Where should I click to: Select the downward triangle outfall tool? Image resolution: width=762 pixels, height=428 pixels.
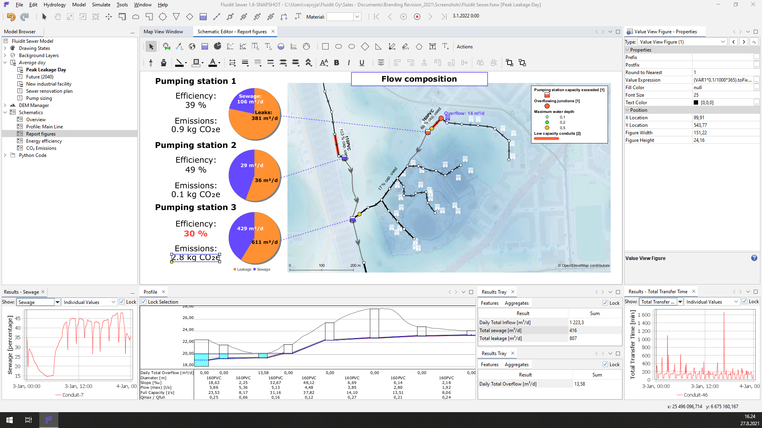click(176, 17)
